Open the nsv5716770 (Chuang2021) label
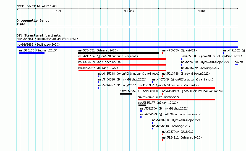Image resolution: width=246 pixels, height=151 pixels. tap(200, 68)
